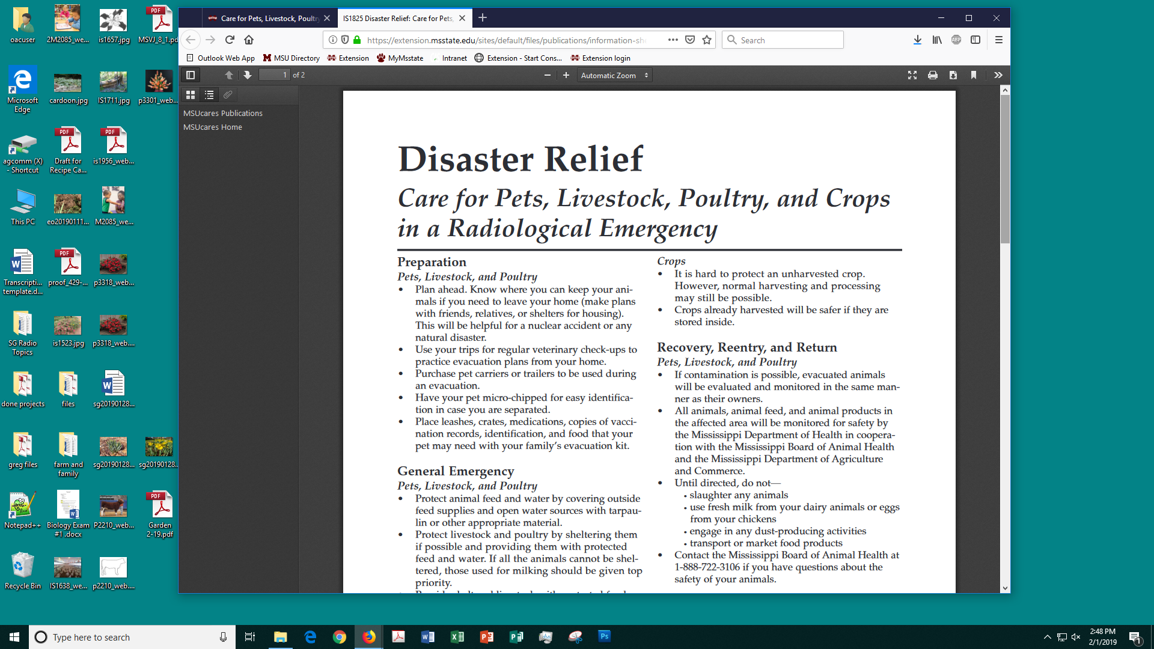The height and width of the screenshot is (649, 1154).
Task: Click the PDF page number field
Action: pyautogui.click(x=275, y=75)
